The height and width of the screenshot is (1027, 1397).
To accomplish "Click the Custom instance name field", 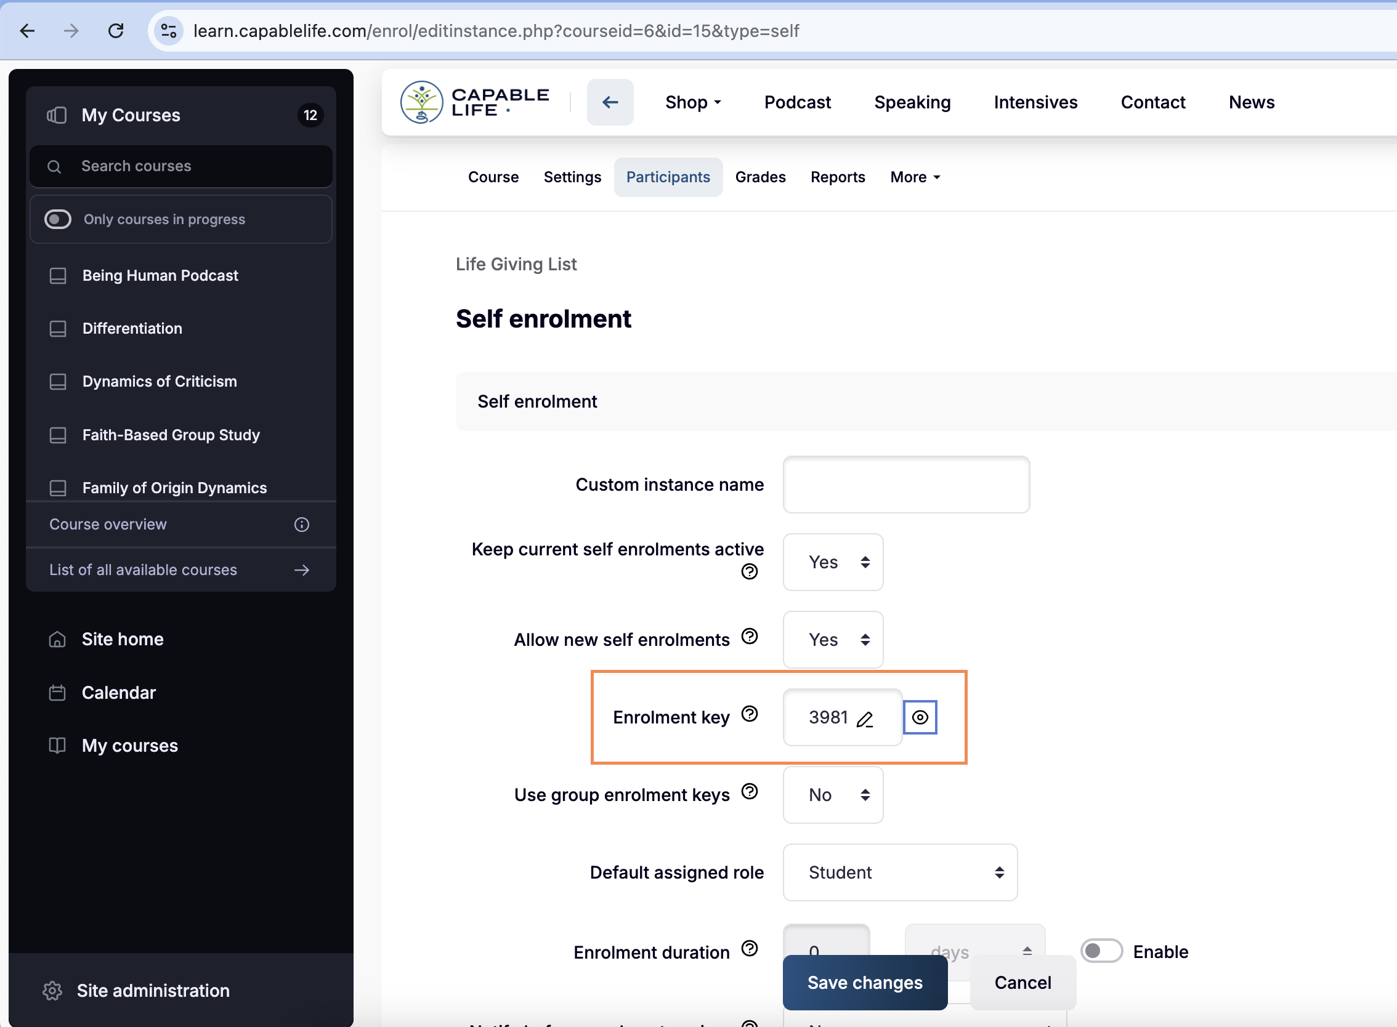I will point(905,485).
